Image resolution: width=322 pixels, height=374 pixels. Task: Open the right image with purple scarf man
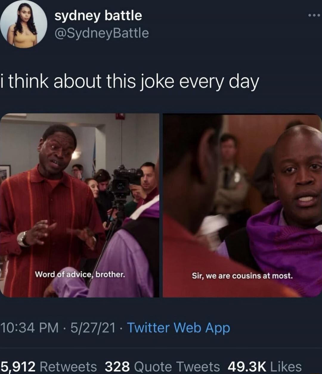coord(242,205)
